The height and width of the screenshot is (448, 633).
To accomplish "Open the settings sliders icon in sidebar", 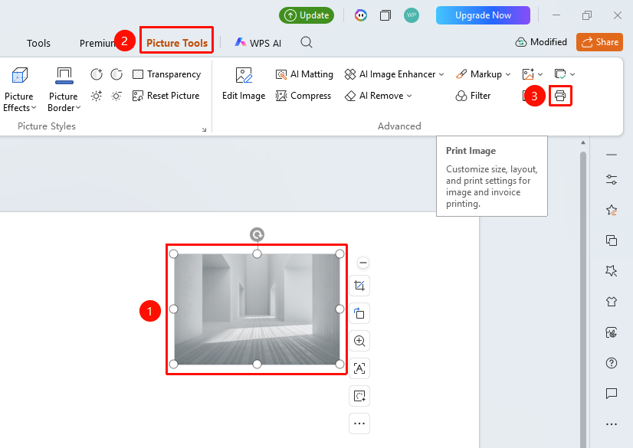I will pos(612,179).
